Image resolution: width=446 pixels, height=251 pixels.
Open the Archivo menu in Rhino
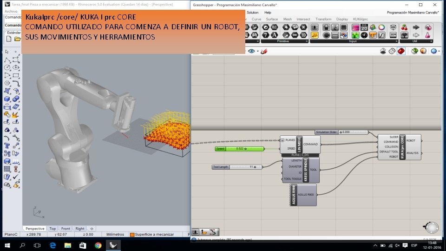click(x=11, y=11)
